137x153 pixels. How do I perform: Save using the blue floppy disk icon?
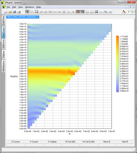click(x=14, y=12)
